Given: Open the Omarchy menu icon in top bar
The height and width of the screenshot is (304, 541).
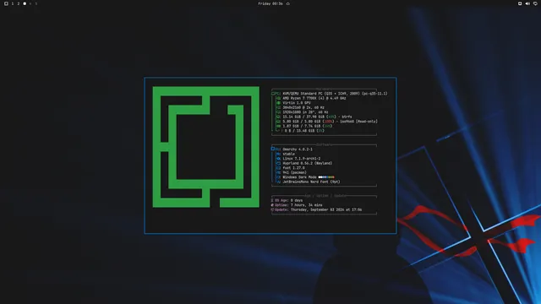Looking at the screenshot, I should tap(6, 3).
